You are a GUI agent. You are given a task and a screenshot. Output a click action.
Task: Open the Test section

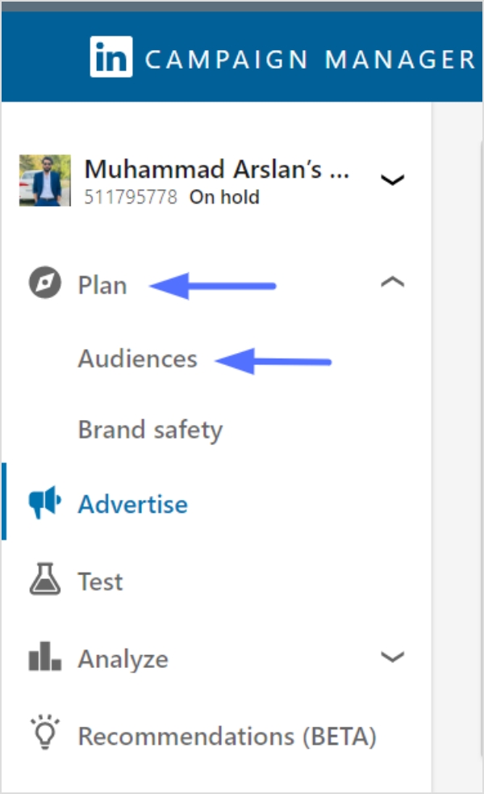tap(100, 582)
